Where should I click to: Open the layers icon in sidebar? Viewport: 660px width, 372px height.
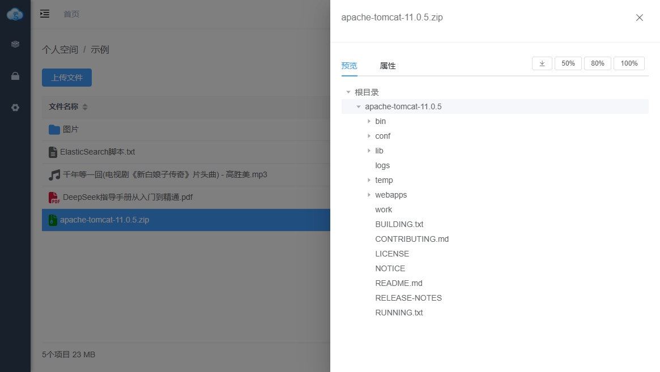[15, 44]
